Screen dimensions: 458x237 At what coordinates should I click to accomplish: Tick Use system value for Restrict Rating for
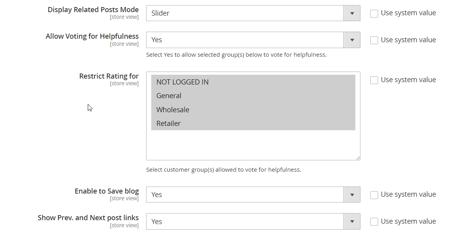tap(374, 80)
